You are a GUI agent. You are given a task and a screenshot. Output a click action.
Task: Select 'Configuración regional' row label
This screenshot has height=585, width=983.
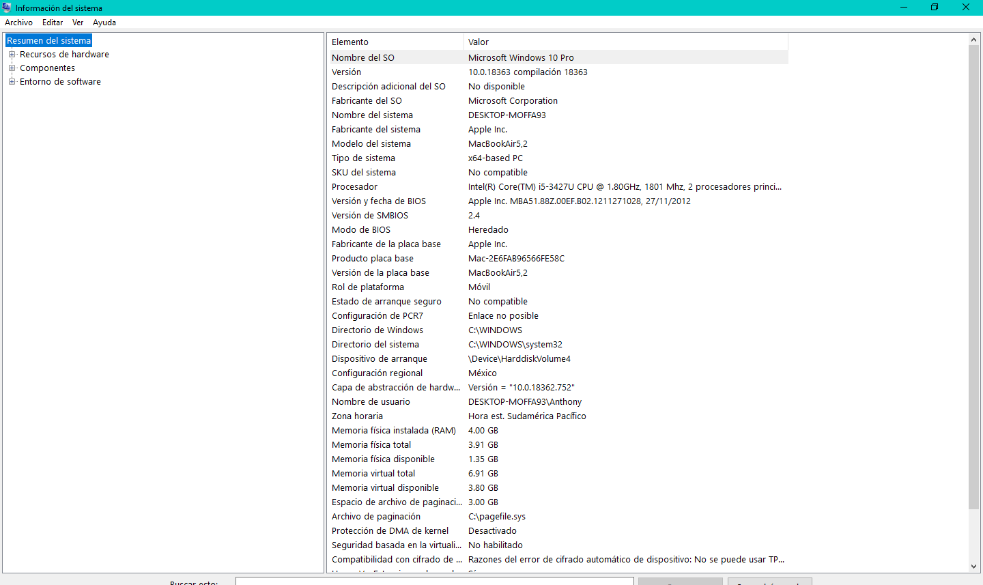[377, 373]
